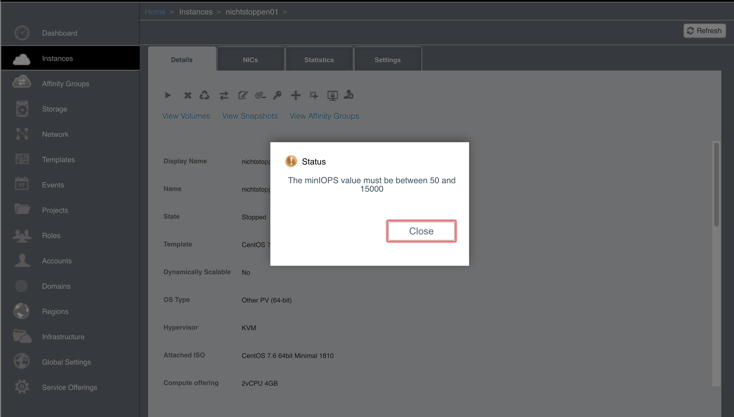This screenshot has width=734, height=417.
Task: Click the reset password key icon
Action: [x=277, y=96]
